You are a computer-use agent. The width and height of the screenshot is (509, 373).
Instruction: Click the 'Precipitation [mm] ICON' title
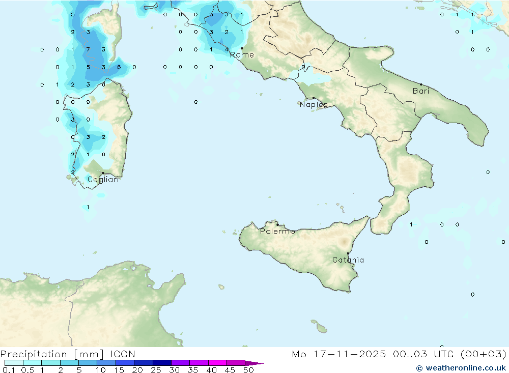[68, 354]
